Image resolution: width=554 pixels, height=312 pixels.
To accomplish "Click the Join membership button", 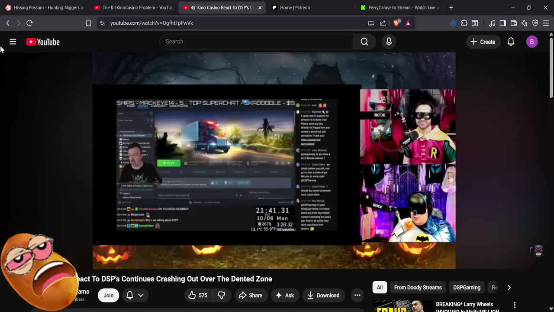I will (x=108, y=296).
